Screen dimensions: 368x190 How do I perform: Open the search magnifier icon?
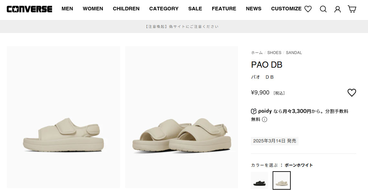pyautogui.click(x=323, y=9)
